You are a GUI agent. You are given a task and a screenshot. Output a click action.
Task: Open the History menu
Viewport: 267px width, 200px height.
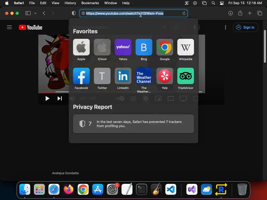coord(70,3)
